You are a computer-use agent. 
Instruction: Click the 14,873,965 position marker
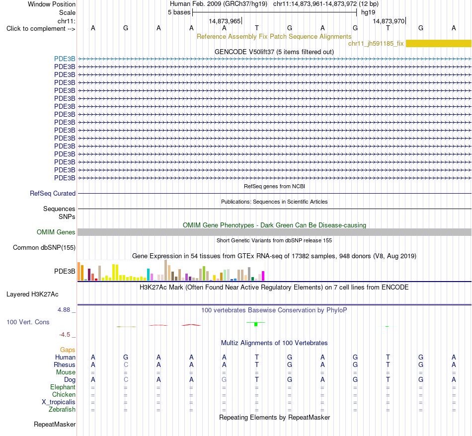point(225,21)
